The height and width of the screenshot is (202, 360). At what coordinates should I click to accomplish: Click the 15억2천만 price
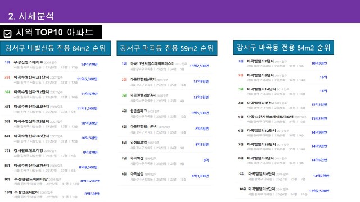[x=319, y=118]
